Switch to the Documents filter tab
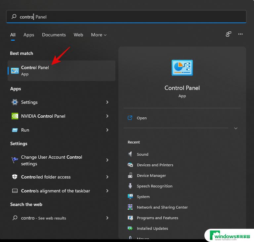 [x=54, y=35]
